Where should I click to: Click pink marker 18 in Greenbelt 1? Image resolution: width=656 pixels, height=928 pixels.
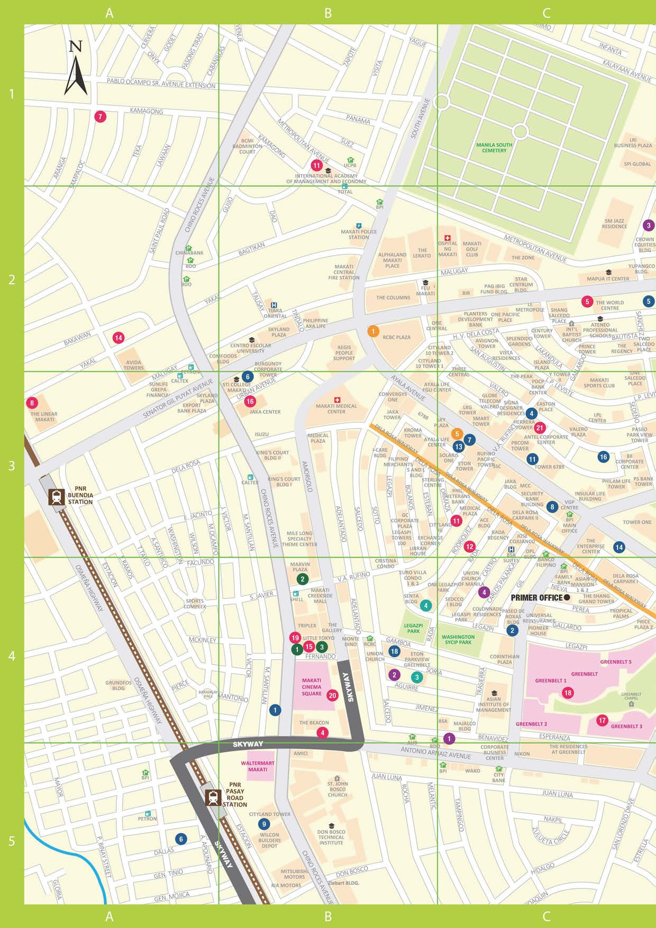[568, 693]
